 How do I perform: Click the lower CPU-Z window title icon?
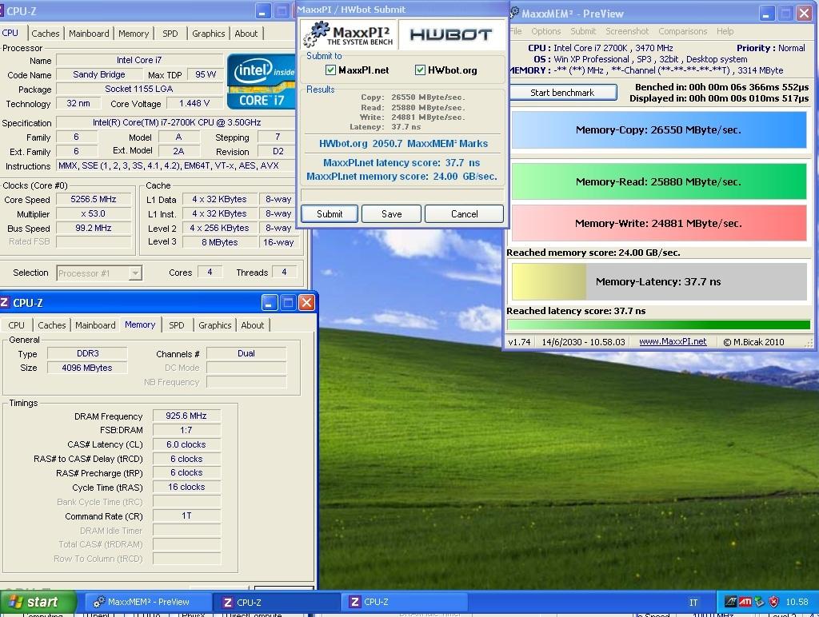point(5,302)
